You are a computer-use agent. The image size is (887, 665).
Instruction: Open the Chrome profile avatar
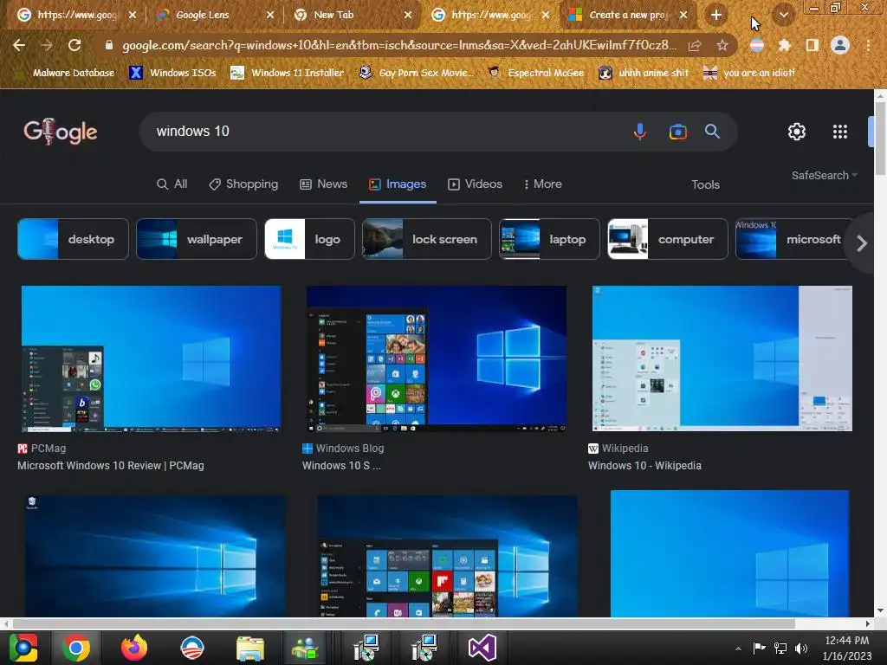click(x=840, y=45)
